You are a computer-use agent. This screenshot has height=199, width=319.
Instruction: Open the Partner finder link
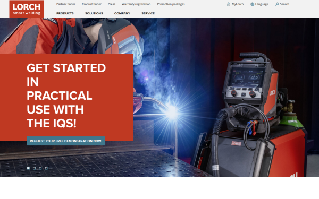66,4
